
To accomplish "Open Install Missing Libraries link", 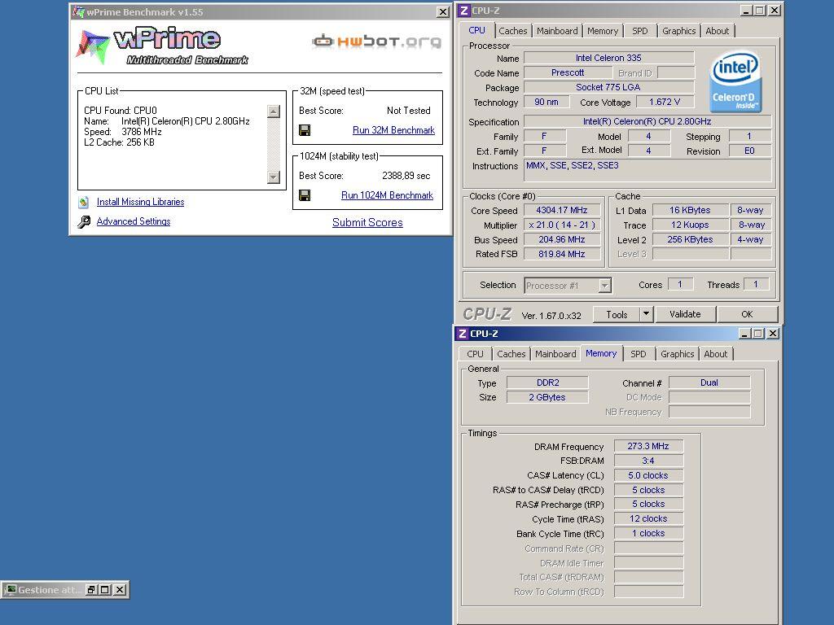I will [140, 202].
